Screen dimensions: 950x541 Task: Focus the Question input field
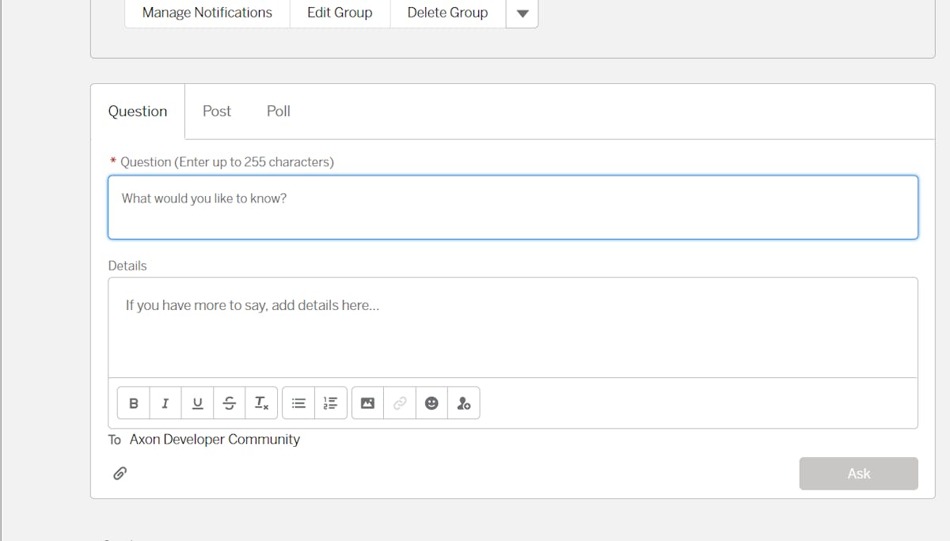513,207
